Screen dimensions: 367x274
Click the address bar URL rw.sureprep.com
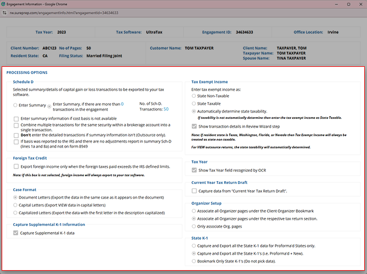click(64, 13)
